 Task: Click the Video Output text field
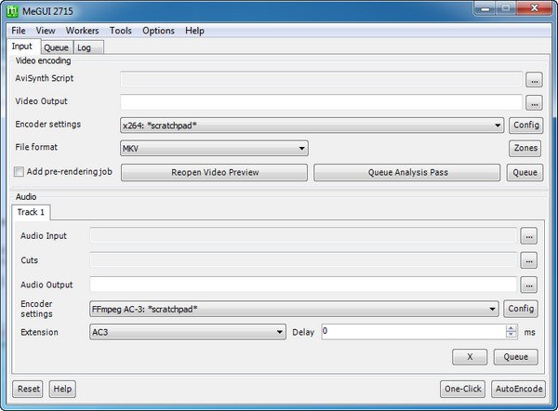tap(322, 102)
